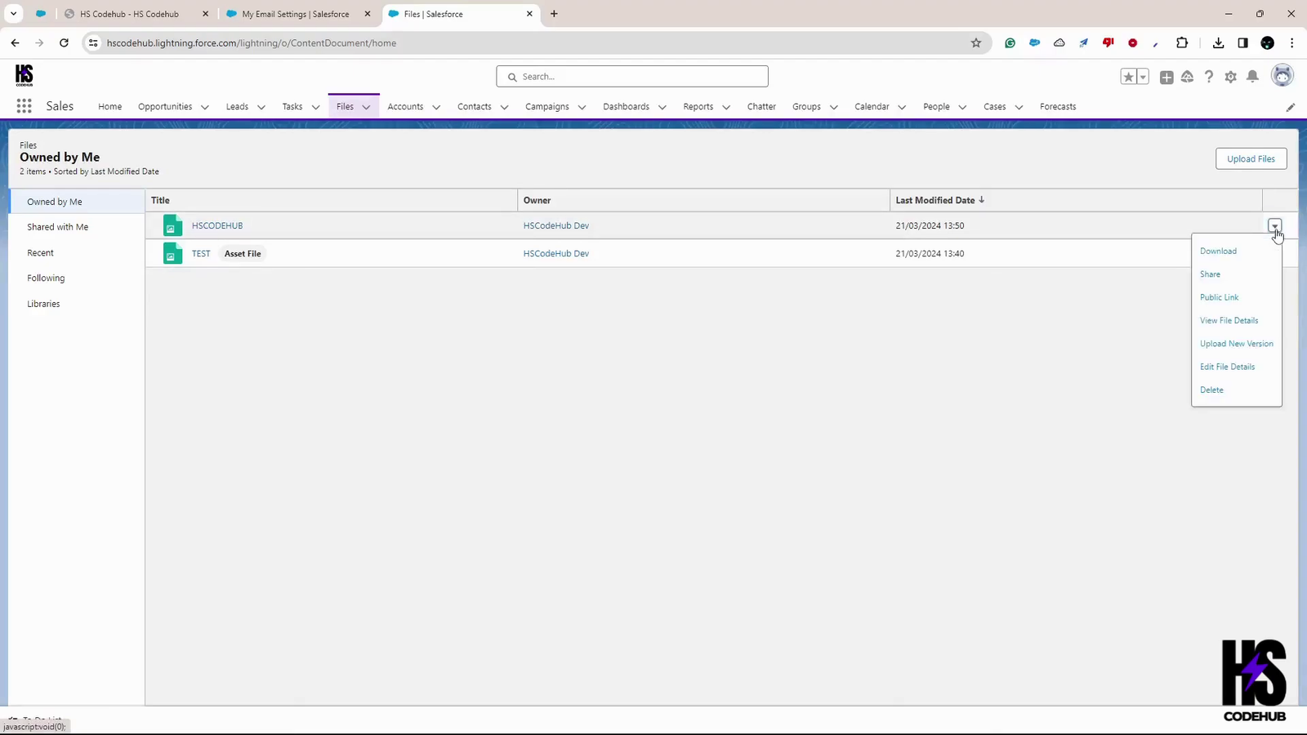Show Following files
This screenshot has width=1307, height=735.
point(46,278)
